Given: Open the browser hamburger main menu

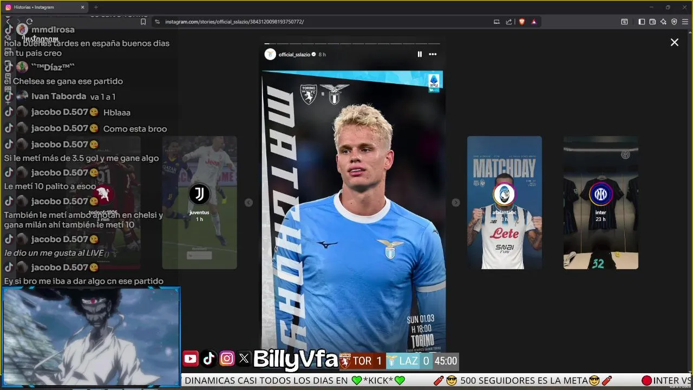Looking at the screenshot, I should 685,22.
